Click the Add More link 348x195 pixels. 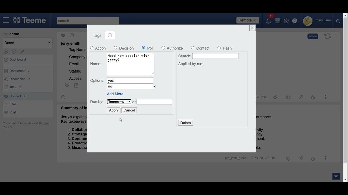[x=115, y=94]
